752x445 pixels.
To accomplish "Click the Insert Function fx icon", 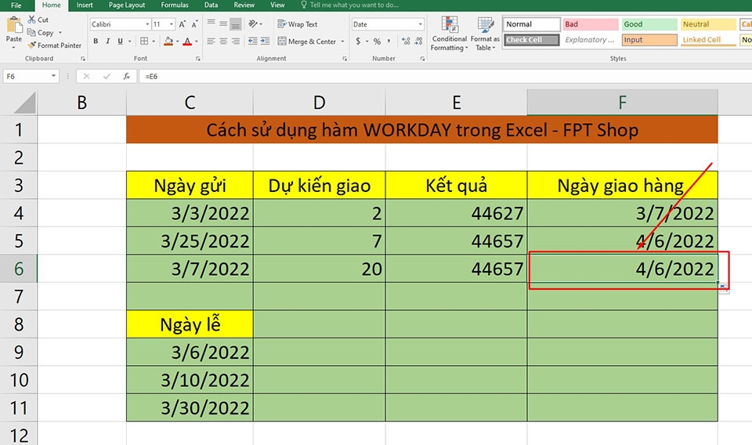I will click(127, 76).
